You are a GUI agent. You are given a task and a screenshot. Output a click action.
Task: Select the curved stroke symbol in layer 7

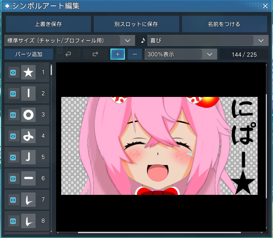pyautogui.click(x=28, y=200)
